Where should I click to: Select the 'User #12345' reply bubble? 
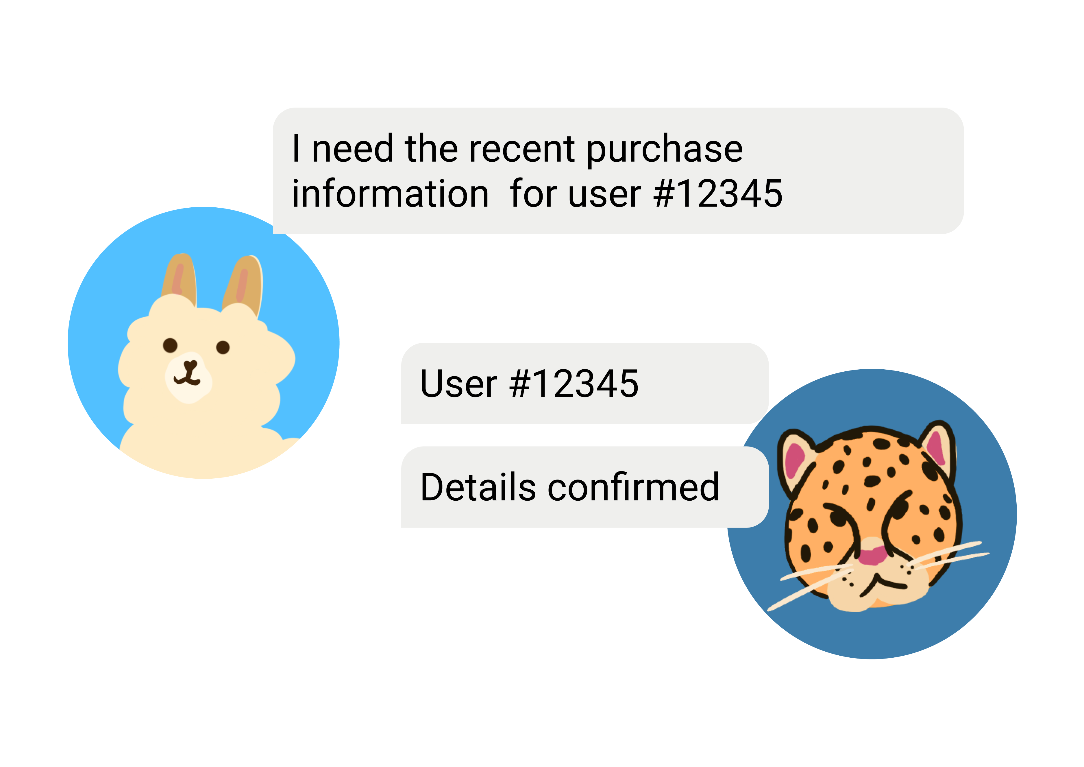point(585,384)
